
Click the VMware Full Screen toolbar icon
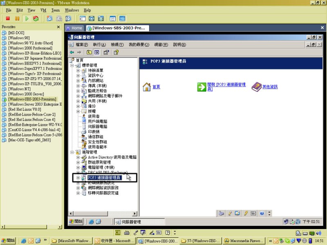click(x=92, y=18)
